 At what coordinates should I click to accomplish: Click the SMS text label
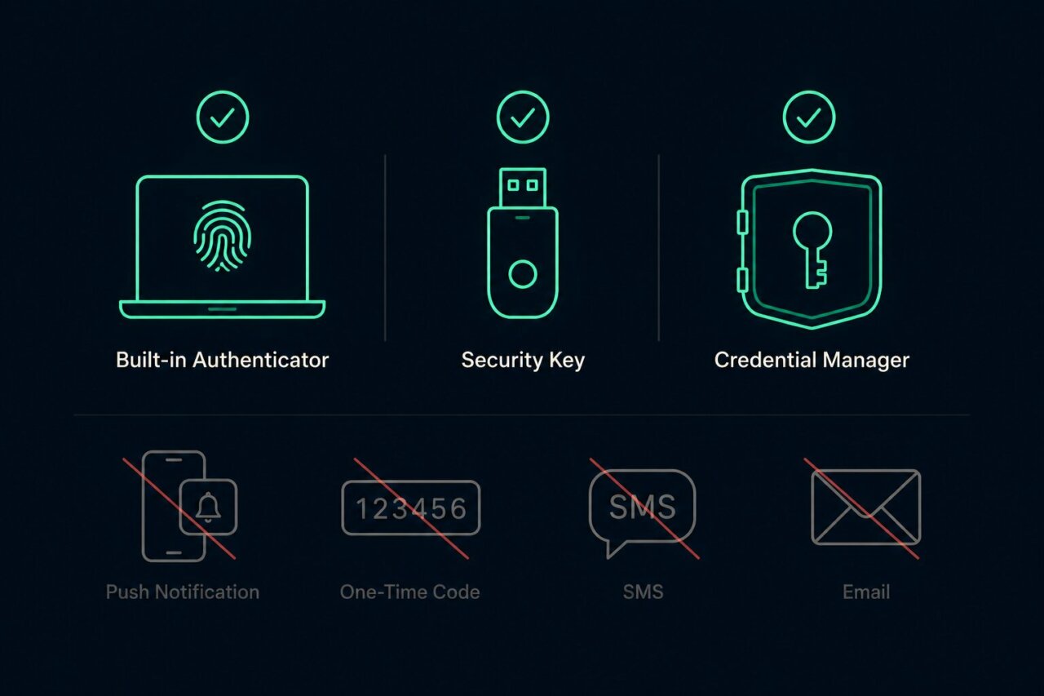click(643, 592)
